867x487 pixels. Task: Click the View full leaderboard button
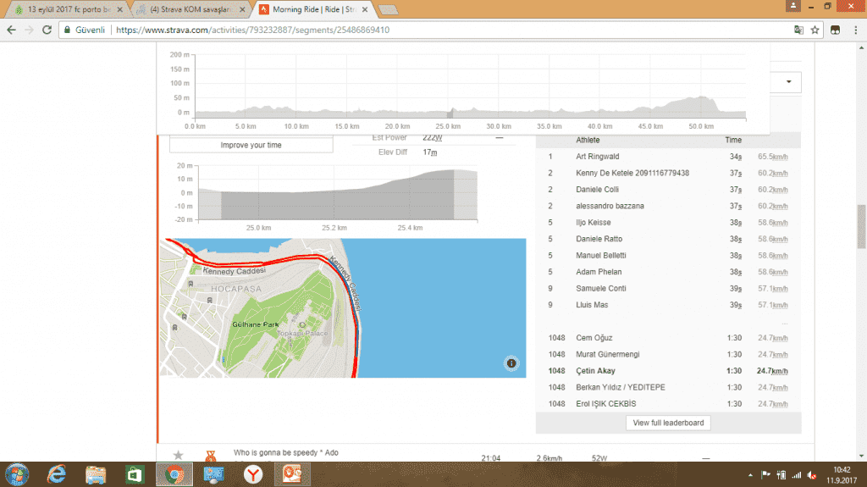point(668,423)
